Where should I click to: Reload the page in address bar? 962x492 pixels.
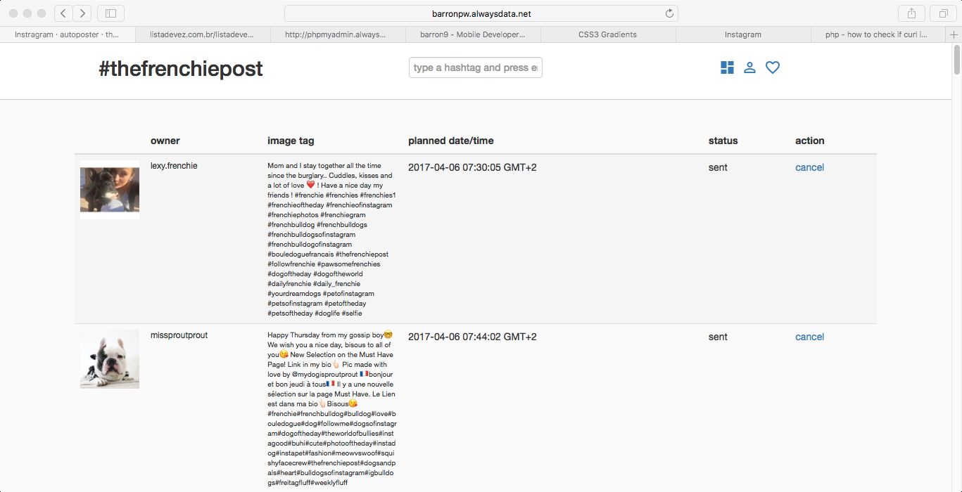669,13
